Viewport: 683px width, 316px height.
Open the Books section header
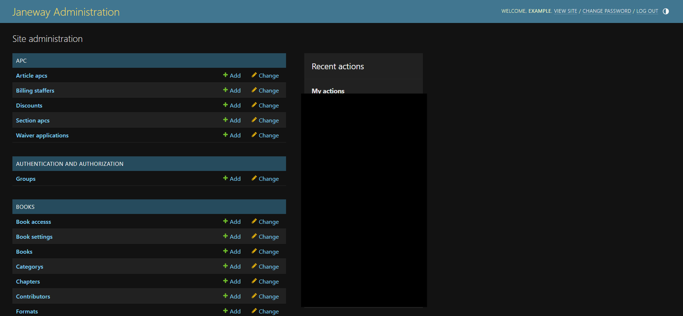click(x=25, y=207)
